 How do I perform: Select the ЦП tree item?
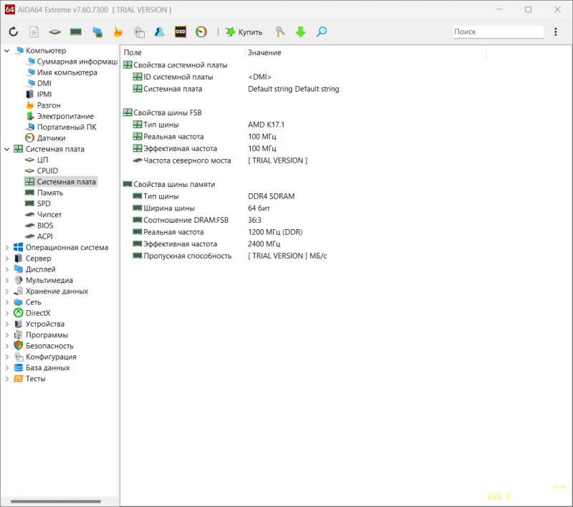pos(37,160)
